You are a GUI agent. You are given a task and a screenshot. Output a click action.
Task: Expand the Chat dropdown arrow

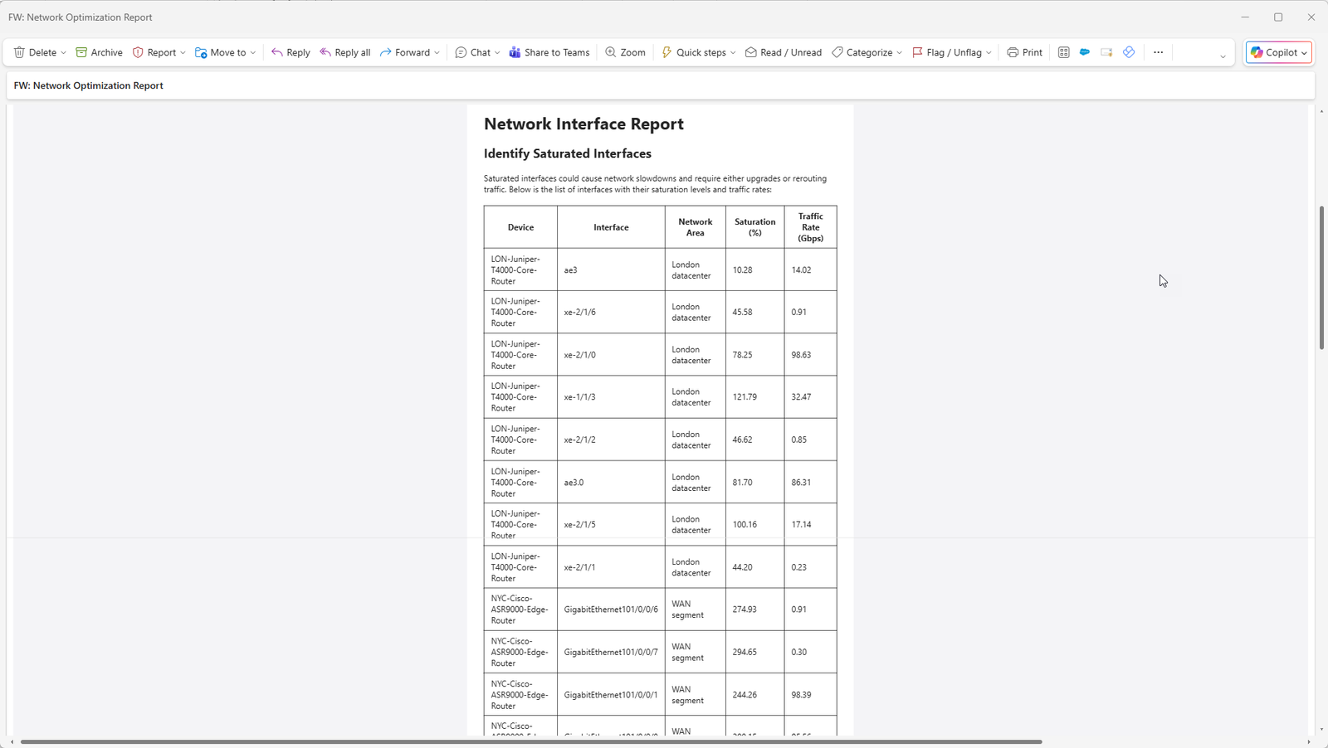(x=497, y=52)
